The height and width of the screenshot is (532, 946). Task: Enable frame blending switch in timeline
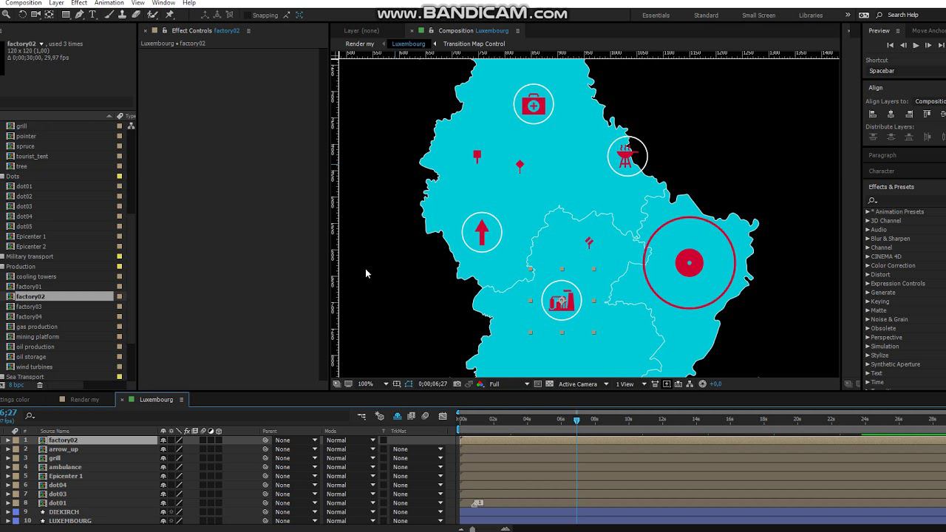coord(411,417)
